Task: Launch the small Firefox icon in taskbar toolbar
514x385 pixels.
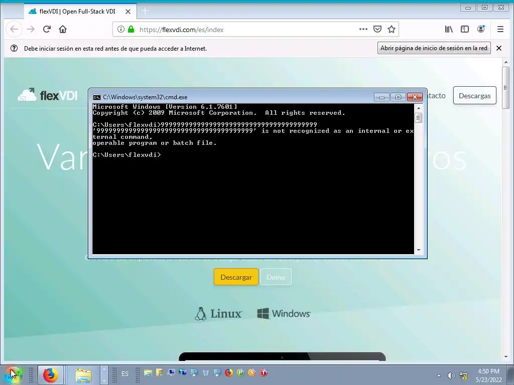Action: coord(229,372)
